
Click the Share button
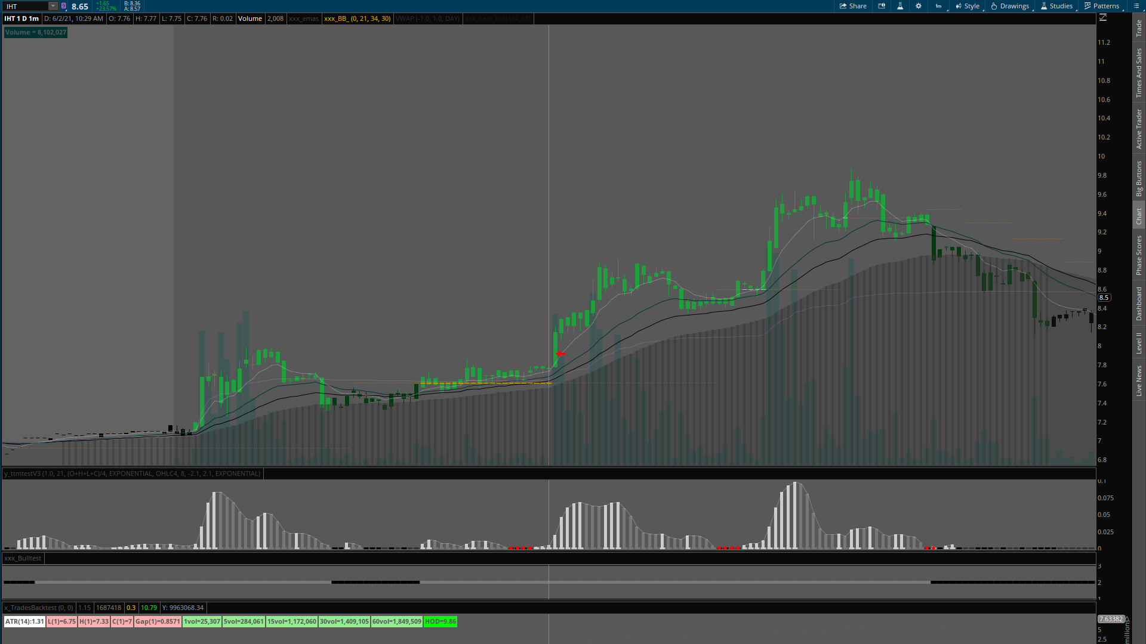853,6
